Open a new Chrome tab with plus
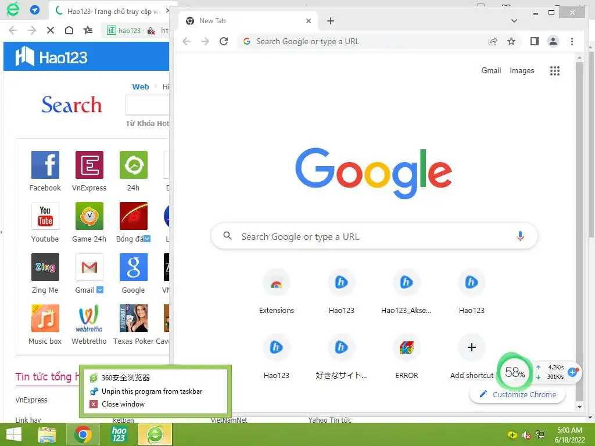 pyautogui.click(x=331, y=21)
